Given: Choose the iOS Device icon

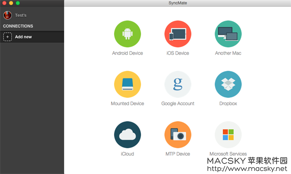Looking at the screenshot, I should pyautogui.click(x=178, y=34).
